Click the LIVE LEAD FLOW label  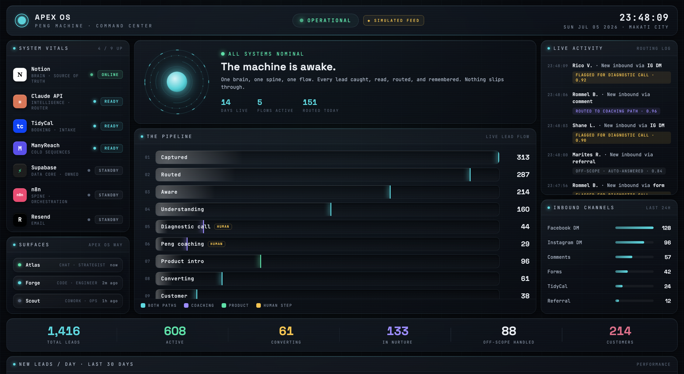point(507,137)
